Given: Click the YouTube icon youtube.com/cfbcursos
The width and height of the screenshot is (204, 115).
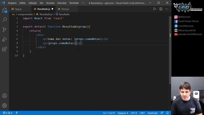Looking at the screenshot, I should 176,34.
